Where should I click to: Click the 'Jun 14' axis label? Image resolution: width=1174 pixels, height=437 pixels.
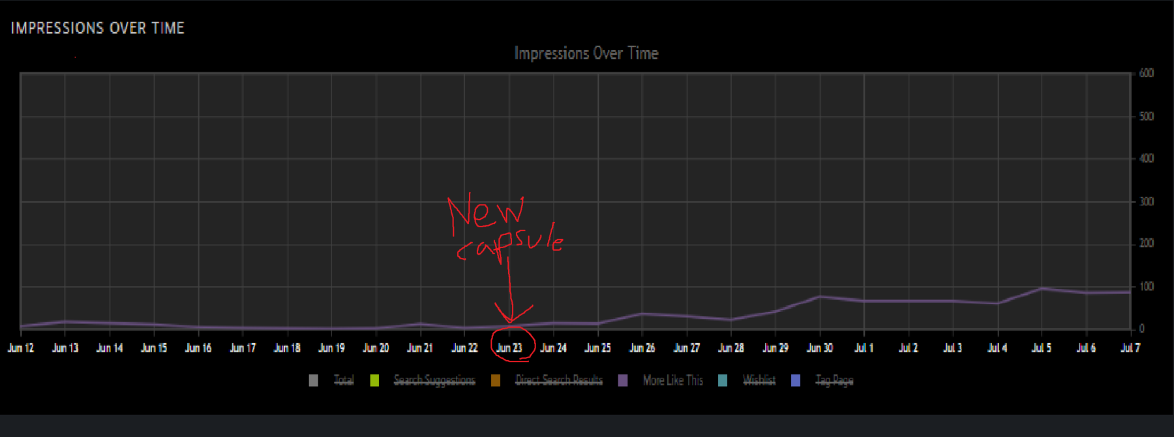[x=110, y=348]
